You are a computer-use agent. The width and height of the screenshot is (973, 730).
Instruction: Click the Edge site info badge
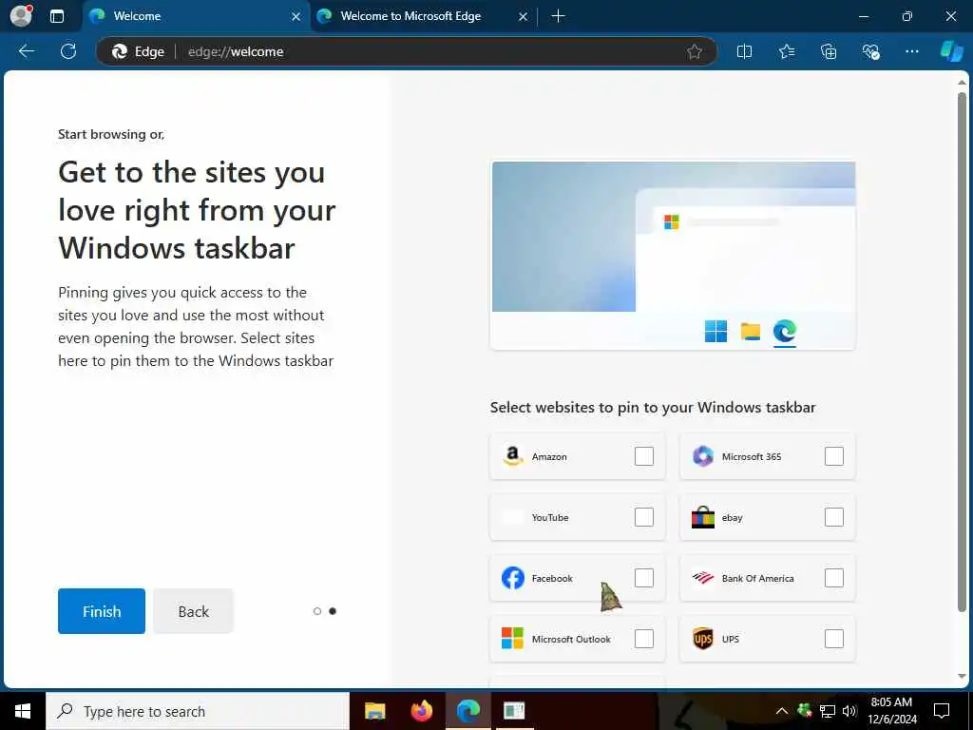(x=138, y=51)
